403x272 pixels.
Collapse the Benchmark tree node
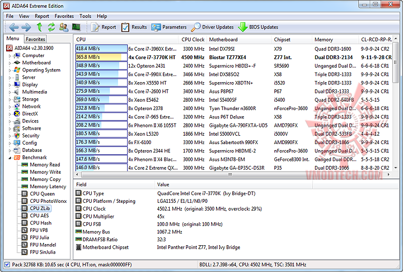(10, 158)
